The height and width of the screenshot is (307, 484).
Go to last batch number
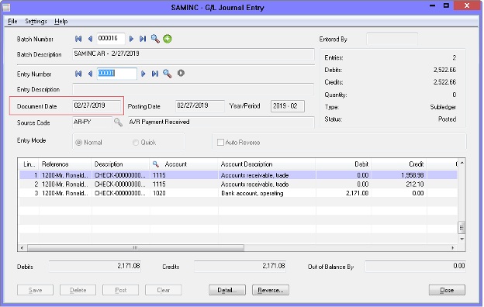143,39
